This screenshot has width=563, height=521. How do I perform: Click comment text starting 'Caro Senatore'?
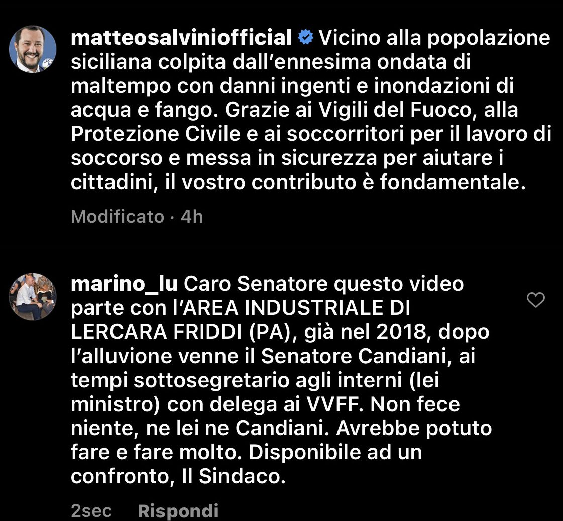281,380
